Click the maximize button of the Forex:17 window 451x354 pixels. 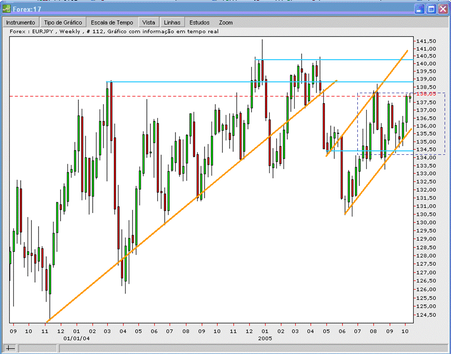(432, 8)
